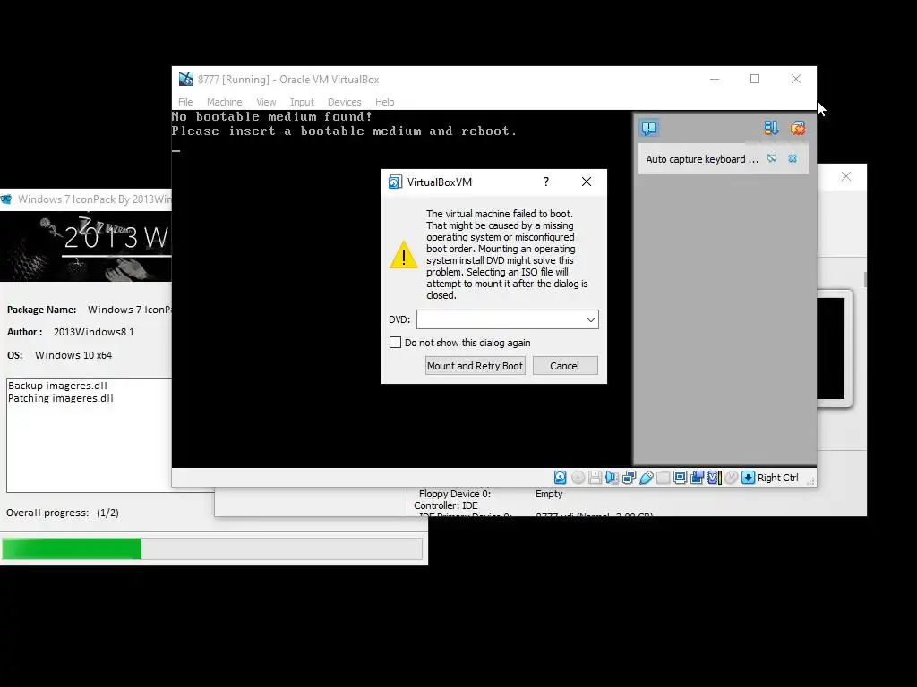Close the background VirtualBox Manager window

click(x=846, y=176)
